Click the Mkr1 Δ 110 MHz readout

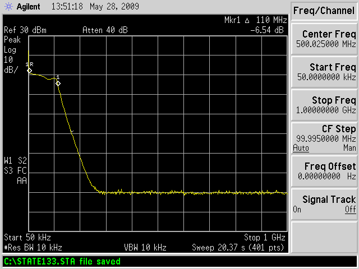(x=256, y=20)
